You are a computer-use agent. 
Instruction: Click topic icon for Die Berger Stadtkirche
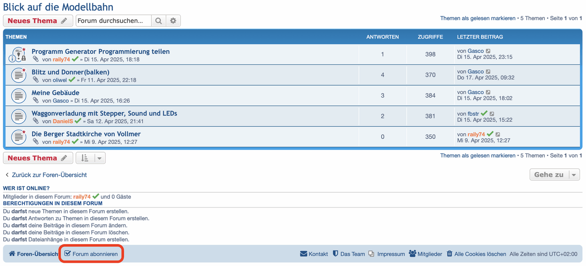coord(18,137)
